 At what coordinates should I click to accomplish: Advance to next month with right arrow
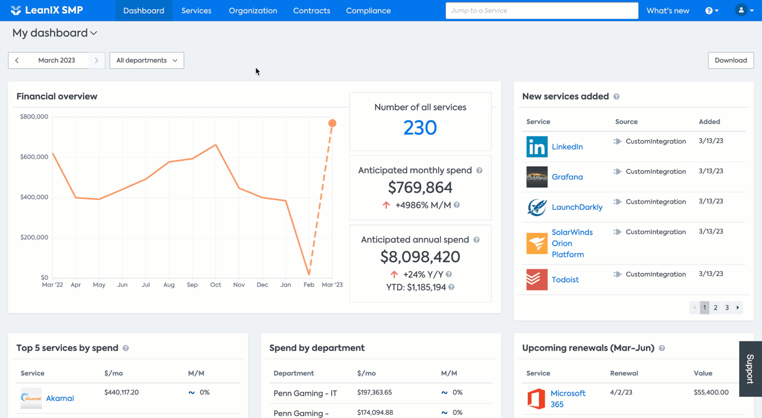[96, 60]
